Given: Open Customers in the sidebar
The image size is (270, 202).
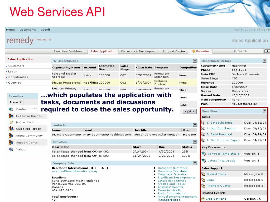Looking at the screenshot, I should tap(16, 66).
